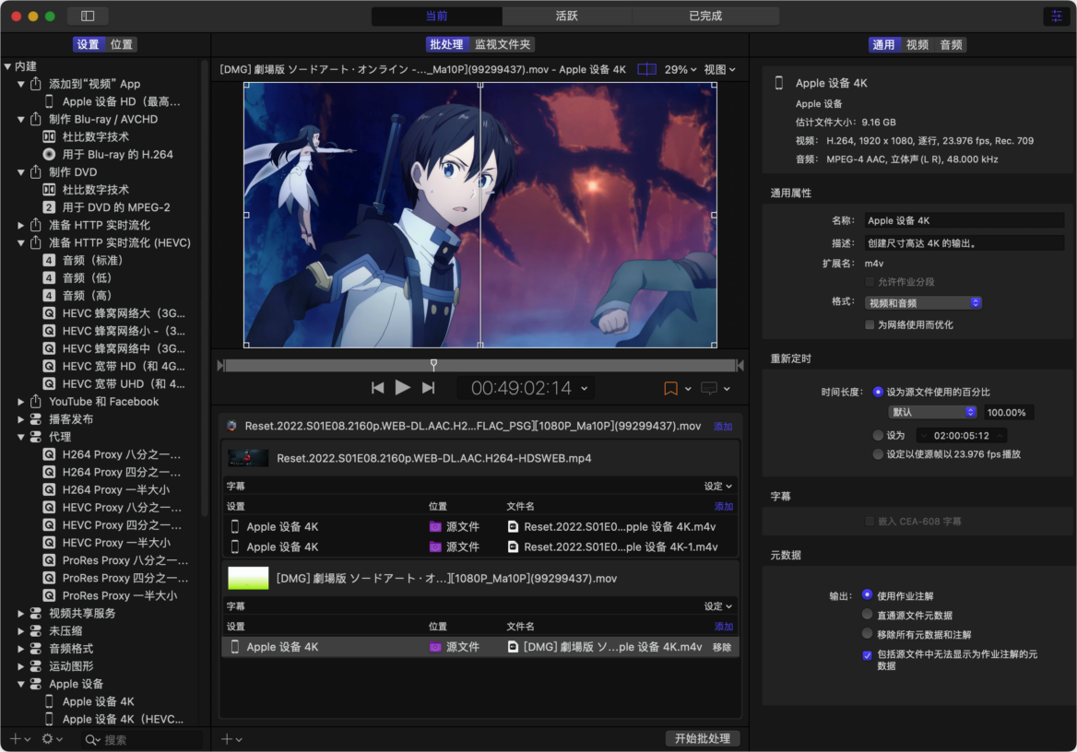This screenshot has height=752, width=1077.
Task: Click the orange marker bookmark icon
Action: [x=670, y=389]
